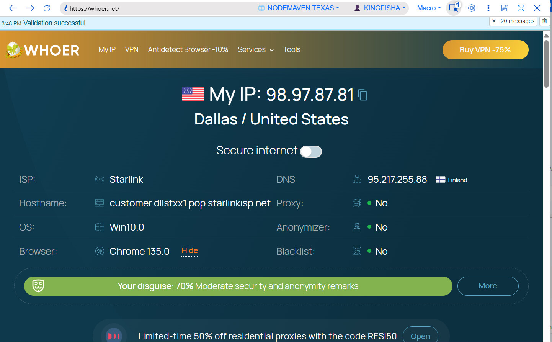
Task: Reload the page with the refresh icon
Action: pyautogui.click(x=47, y=8)
